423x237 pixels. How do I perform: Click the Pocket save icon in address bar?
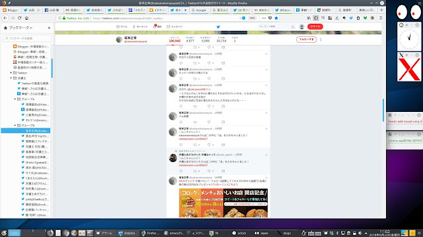(x=270, y=18)
